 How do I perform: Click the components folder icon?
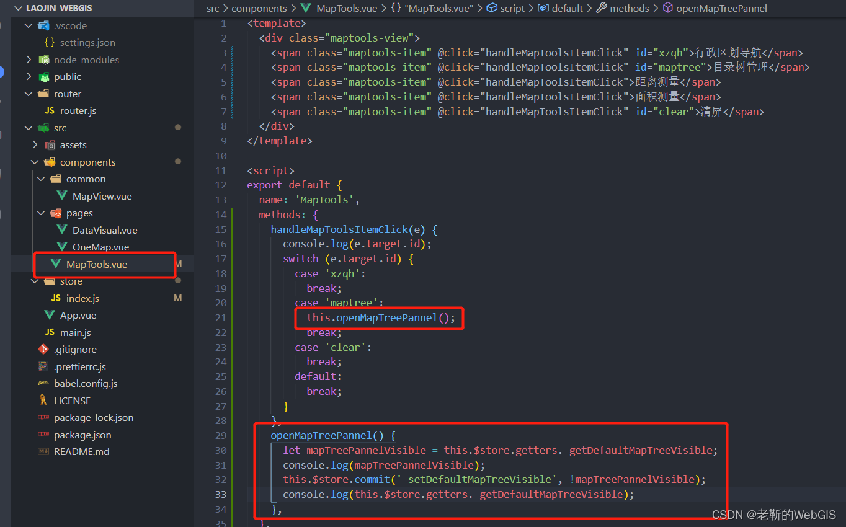[x=50, y=162]
